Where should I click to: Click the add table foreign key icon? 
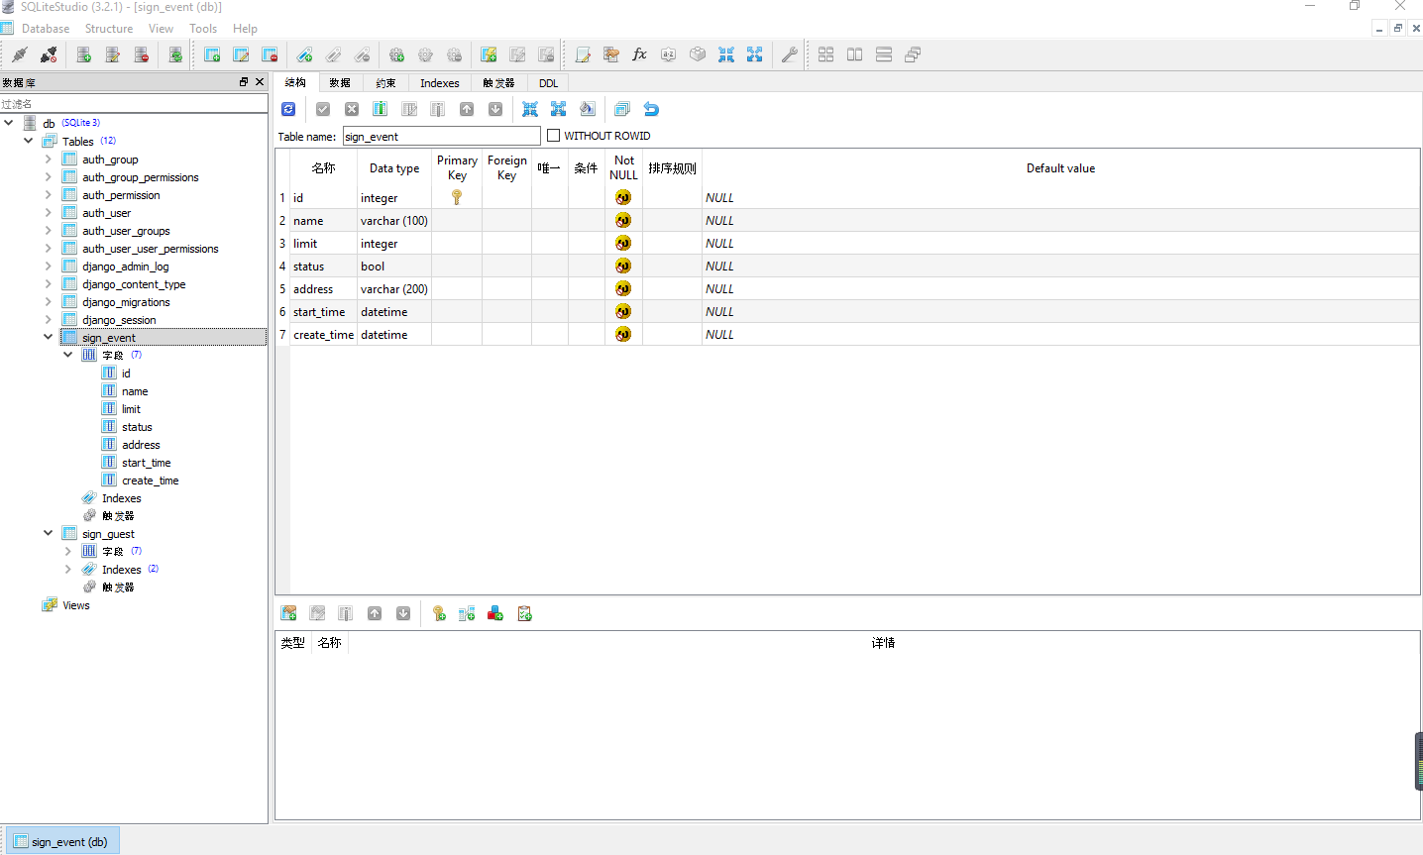click(467, 614)
